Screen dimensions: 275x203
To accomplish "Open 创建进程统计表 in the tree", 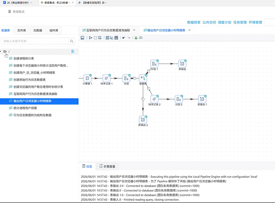I will tap(24, 59).
